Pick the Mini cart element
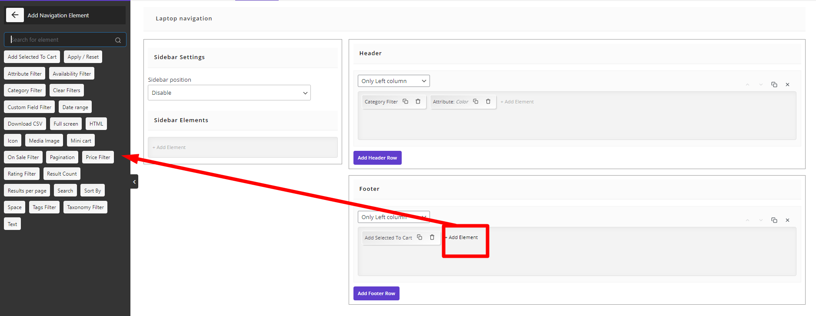816x316 pixels. click(81, 141)
